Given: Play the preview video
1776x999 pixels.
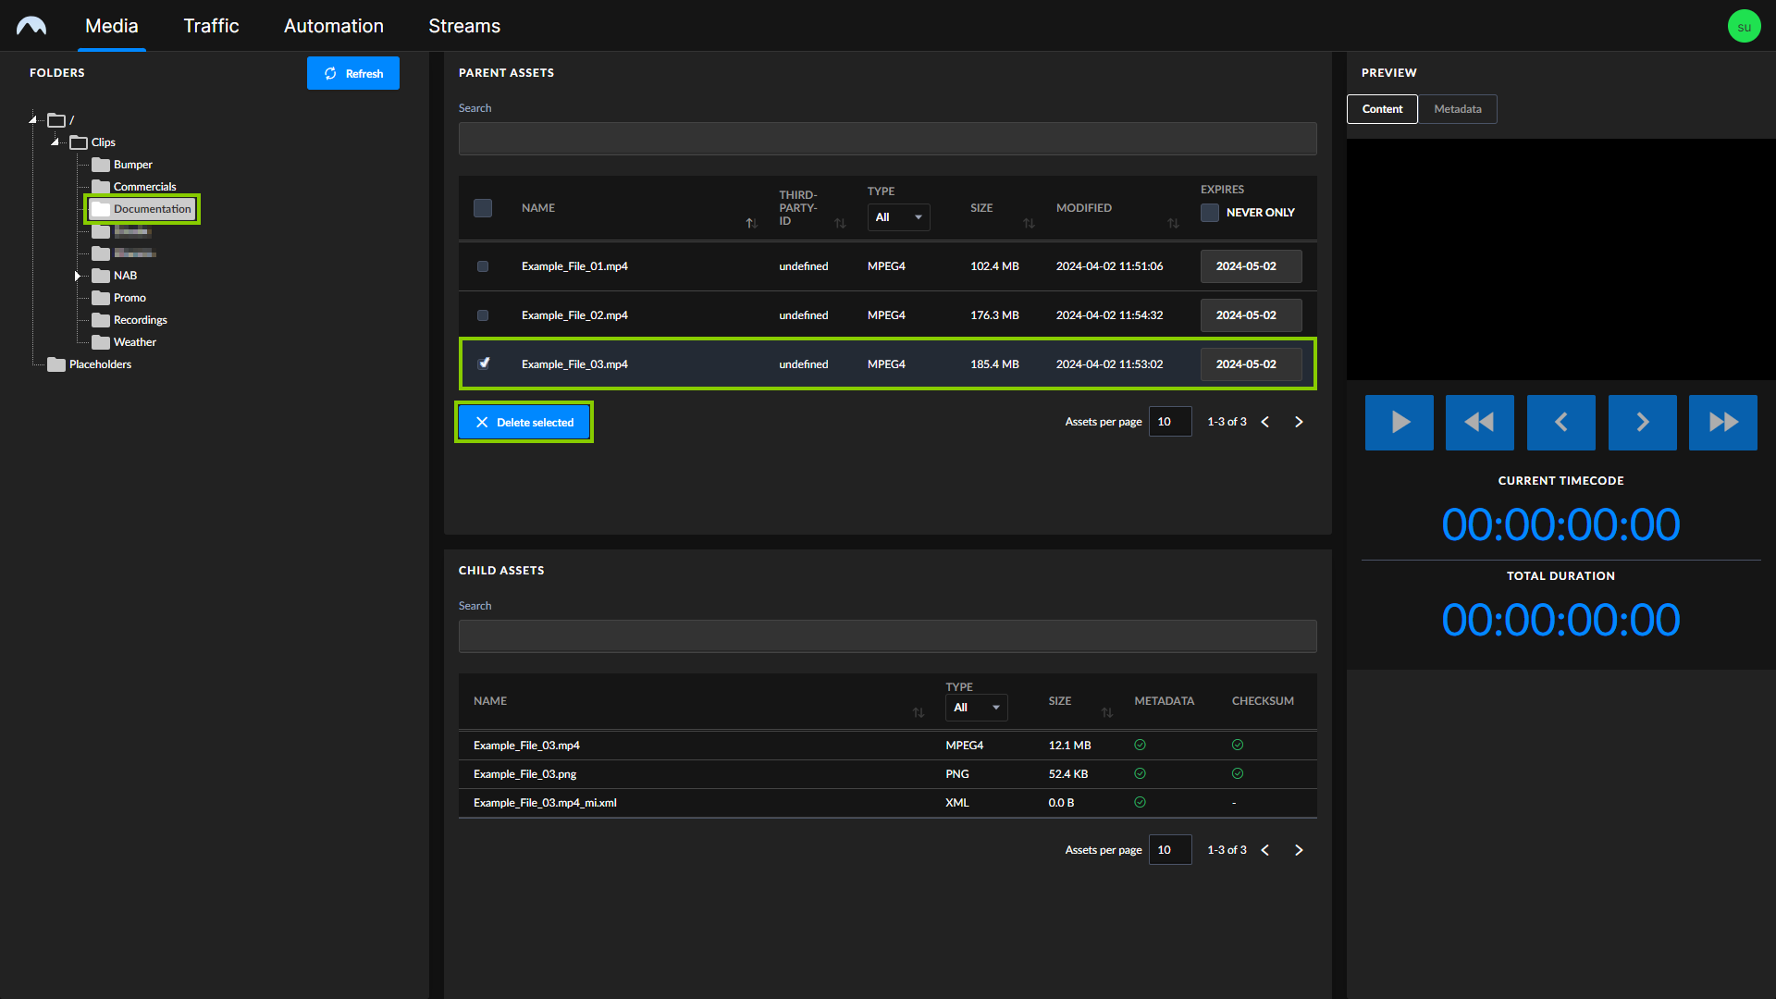Looking at the screenshot, I should [x=1399, y=422].
